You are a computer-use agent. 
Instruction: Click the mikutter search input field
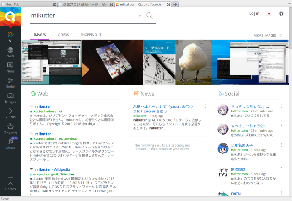click(x=83, y=16)
